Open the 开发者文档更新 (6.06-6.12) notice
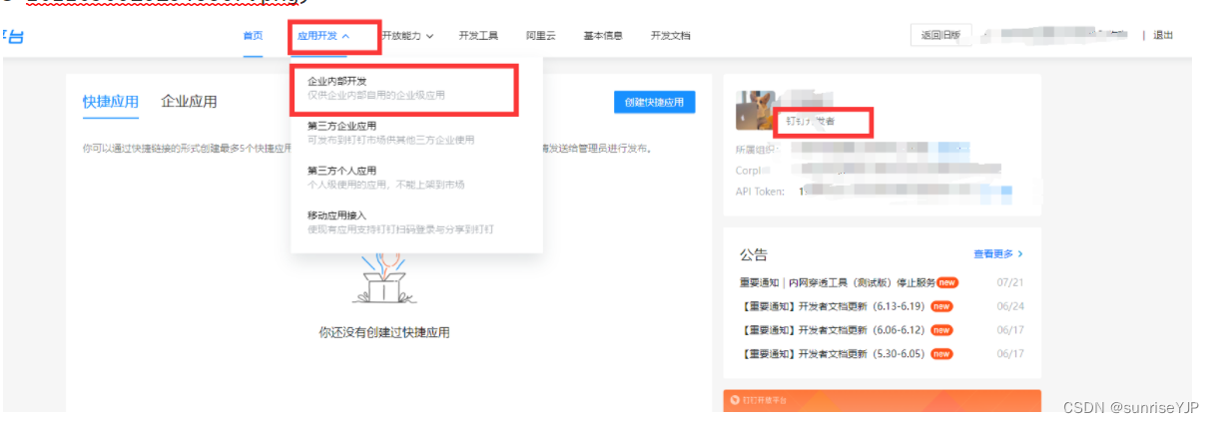Screen dimensions: 1214x423 pyautogui.click(x=833, y=330)
